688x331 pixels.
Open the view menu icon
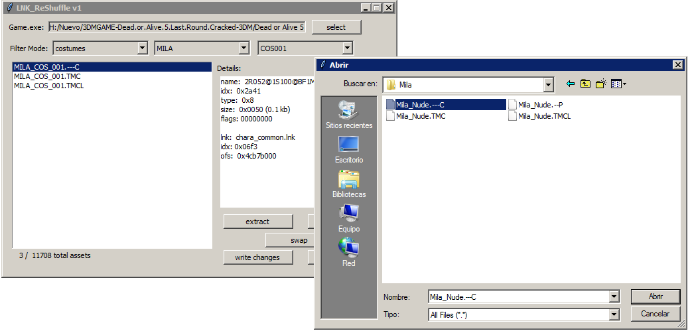[618, 84]
